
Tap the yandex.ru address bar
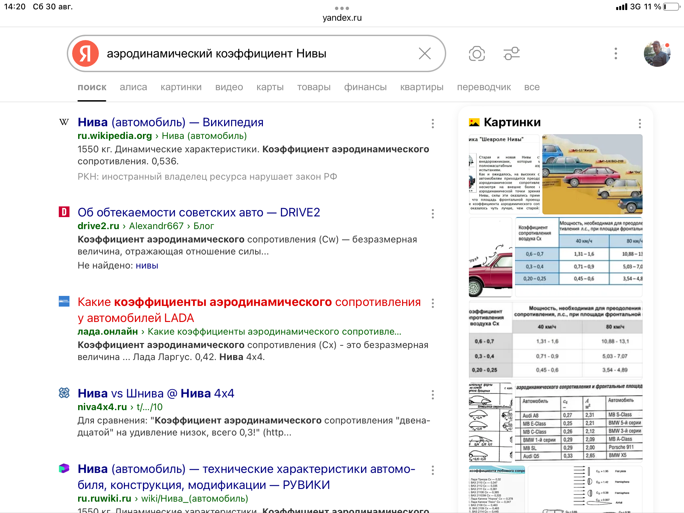pos(342,18)
